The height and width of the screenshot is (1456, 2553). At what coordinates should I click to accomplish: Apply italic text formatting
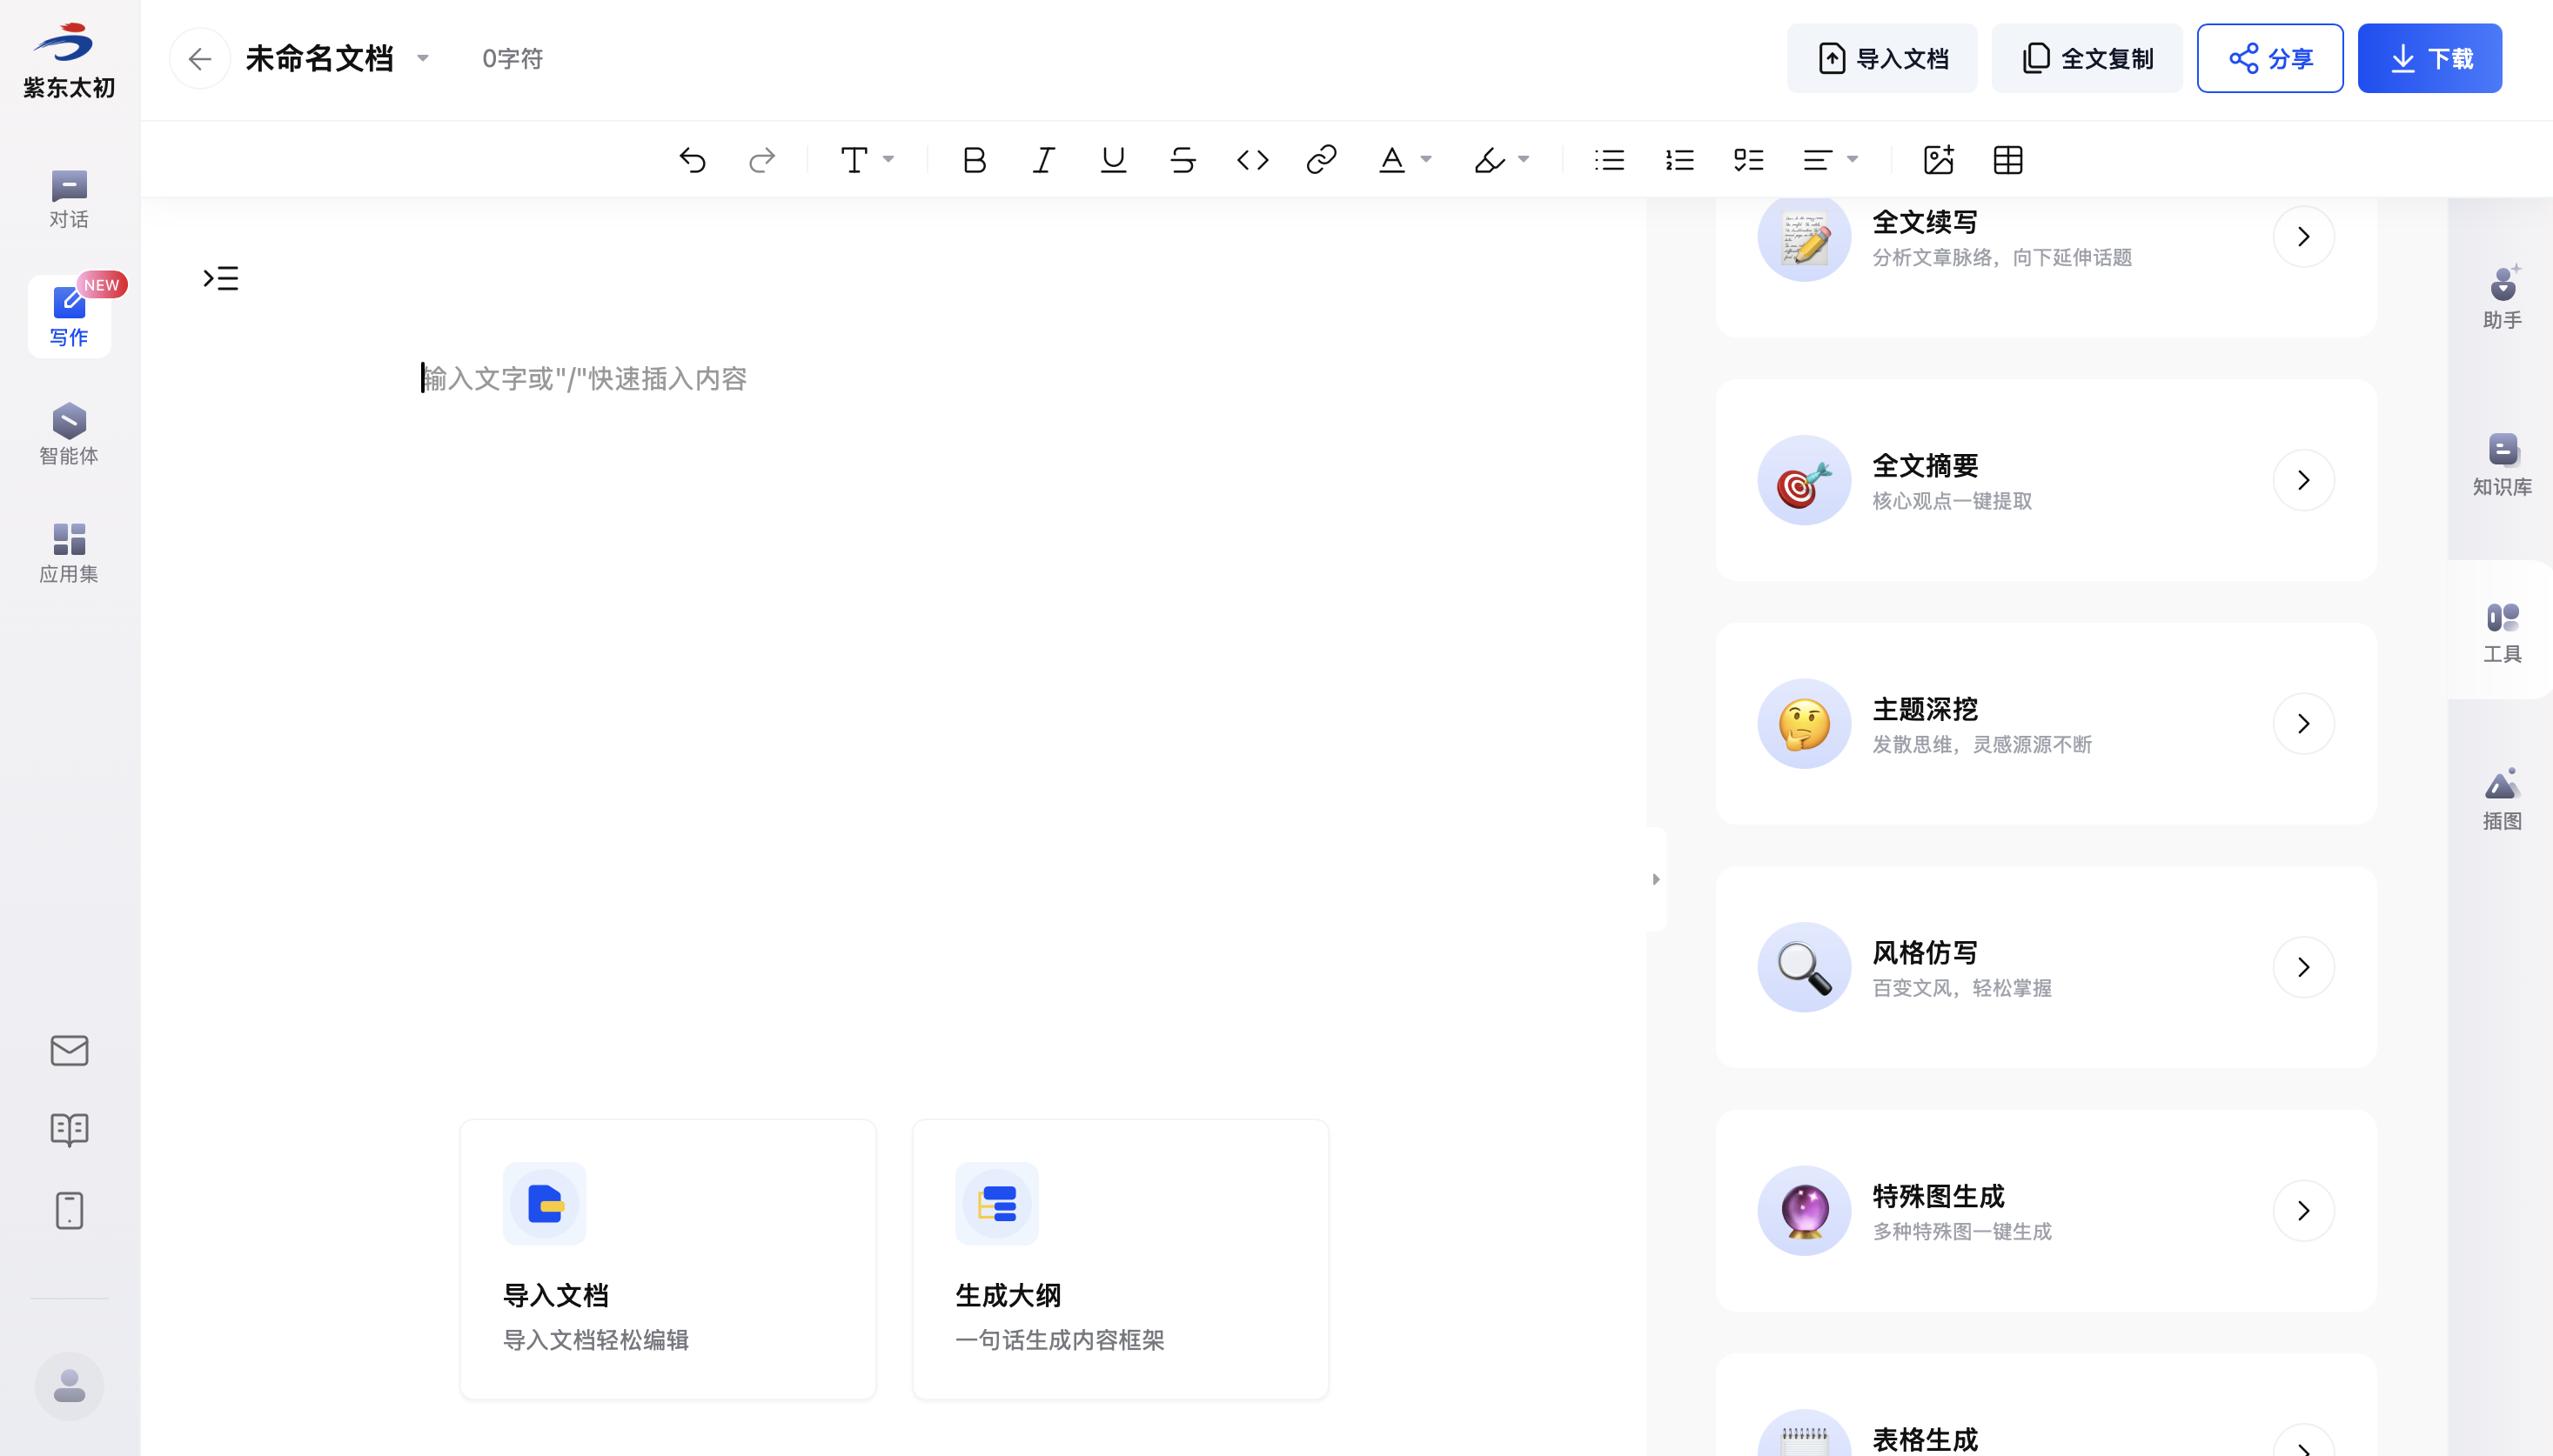(1043, 160)
